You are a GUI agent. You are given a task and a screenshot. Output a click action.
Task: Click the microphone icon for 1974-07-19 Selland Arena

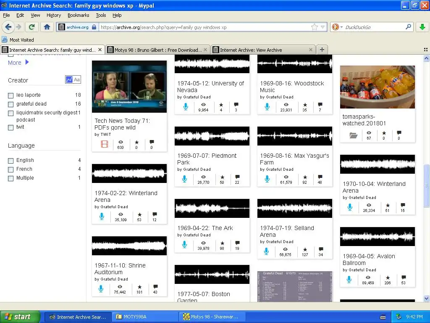point(266,252)
